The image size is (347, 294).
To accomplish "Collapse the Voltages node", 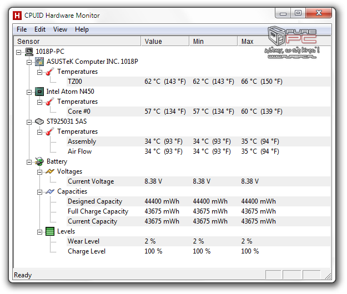I will [x=39, y=172].
